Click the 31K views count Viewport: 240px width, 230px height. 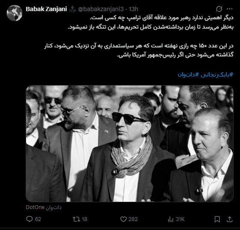[x=180, y=219]
